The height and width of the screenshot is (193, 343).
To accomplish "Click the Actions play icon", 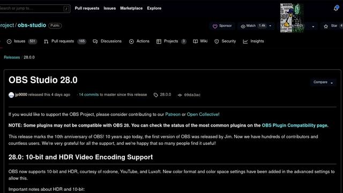I will [x=131, y=41].
